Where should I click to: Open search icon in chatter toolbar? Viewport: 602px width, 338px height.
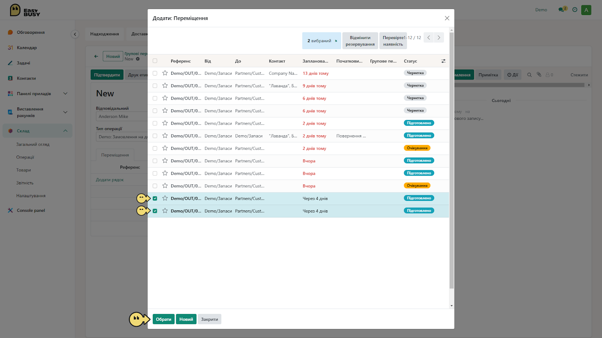click(529, 75)
